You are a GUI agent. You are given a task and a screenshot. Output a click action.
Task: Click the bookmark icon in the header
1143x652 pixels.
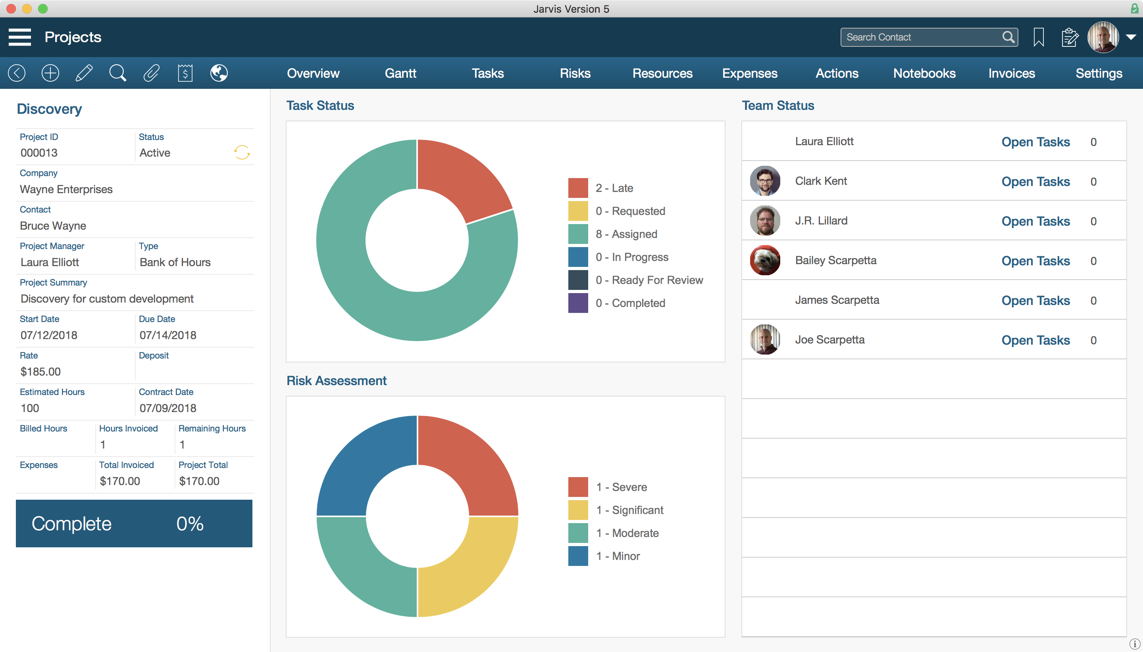click(x=1039, y=37)
